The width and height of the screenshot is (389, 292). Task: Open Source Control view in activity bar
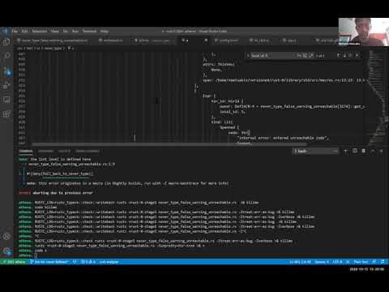pos(6,71)
